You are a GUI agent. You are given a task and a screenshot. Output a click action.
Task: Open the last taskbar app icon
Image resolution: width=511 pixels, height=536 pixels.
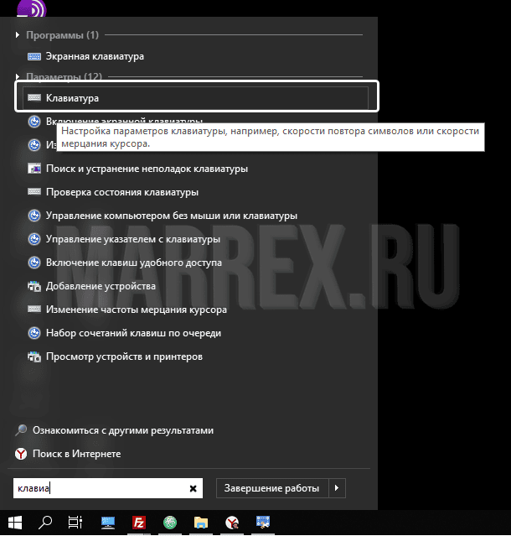(x=263, y=522)
